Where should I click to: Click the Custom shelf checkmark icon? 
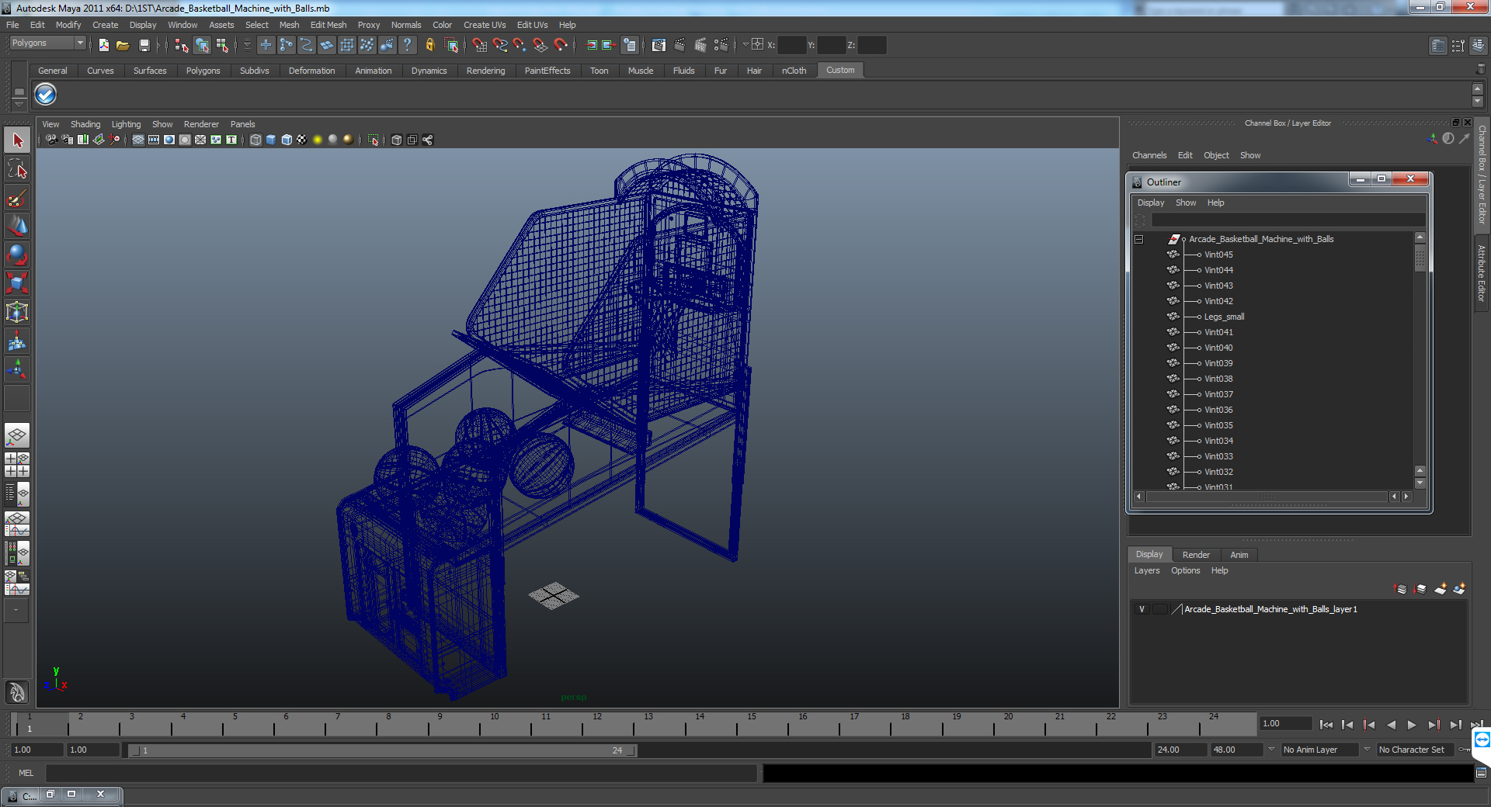(46, 95)
